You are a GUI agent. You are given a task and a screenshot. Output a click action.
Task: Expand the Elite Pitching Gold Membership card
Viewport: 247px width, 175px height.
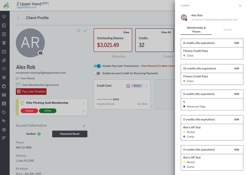[x=83, y=111]
